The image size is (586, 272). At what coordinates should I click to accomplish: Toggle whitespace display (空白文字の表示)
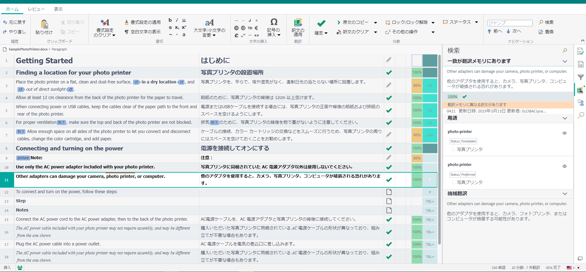[x=143, y=32]
